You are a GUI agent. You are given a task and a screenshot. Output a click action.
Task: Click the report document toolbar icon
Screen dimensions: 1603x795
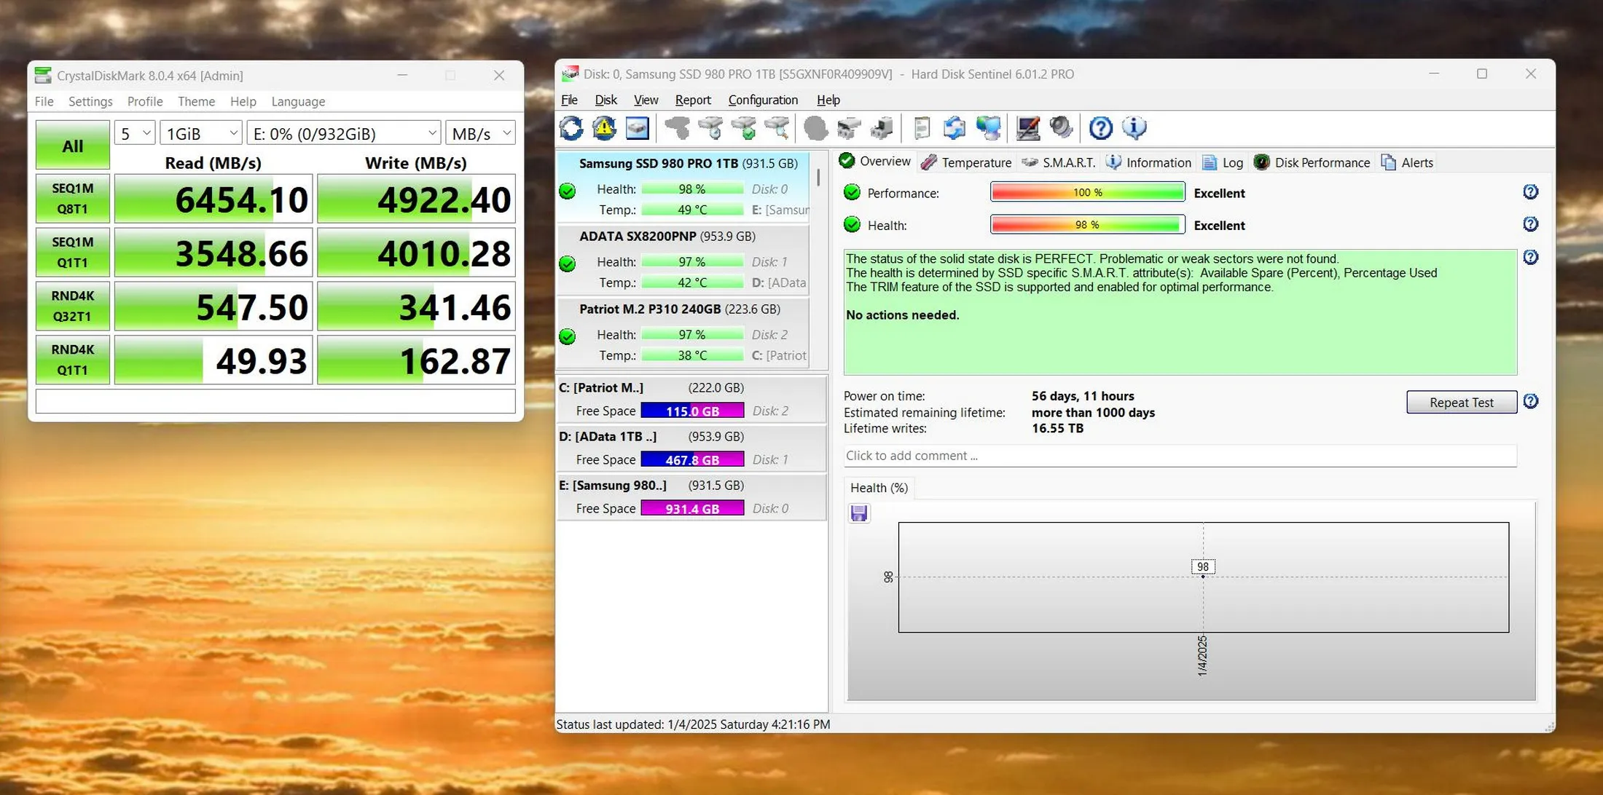922,128
